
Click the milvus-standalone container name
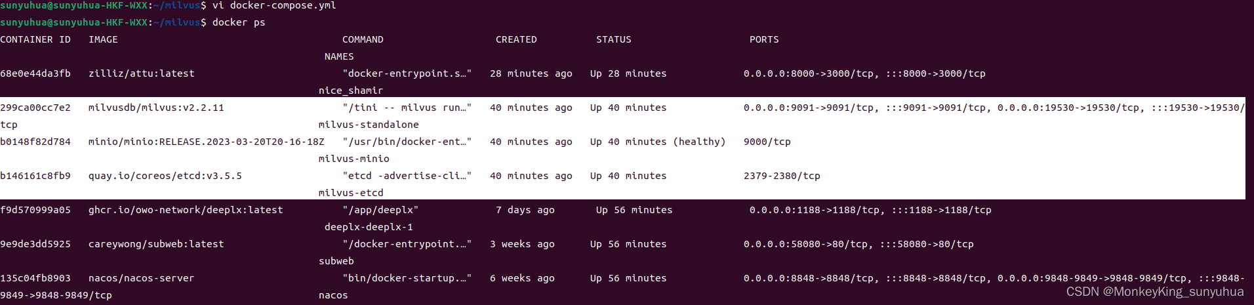[x=369, y=125]
